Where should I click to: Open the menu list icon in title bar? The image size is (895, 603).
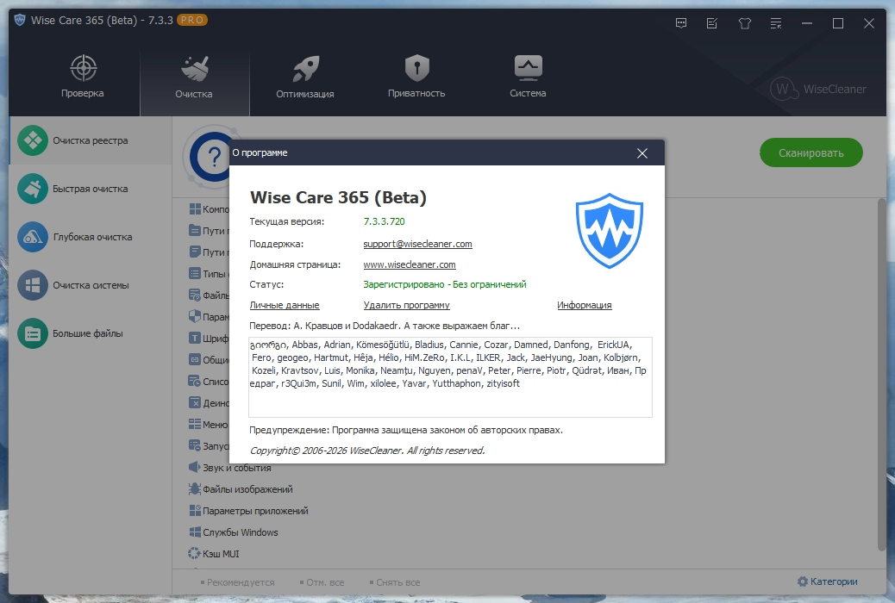(776, 23)
